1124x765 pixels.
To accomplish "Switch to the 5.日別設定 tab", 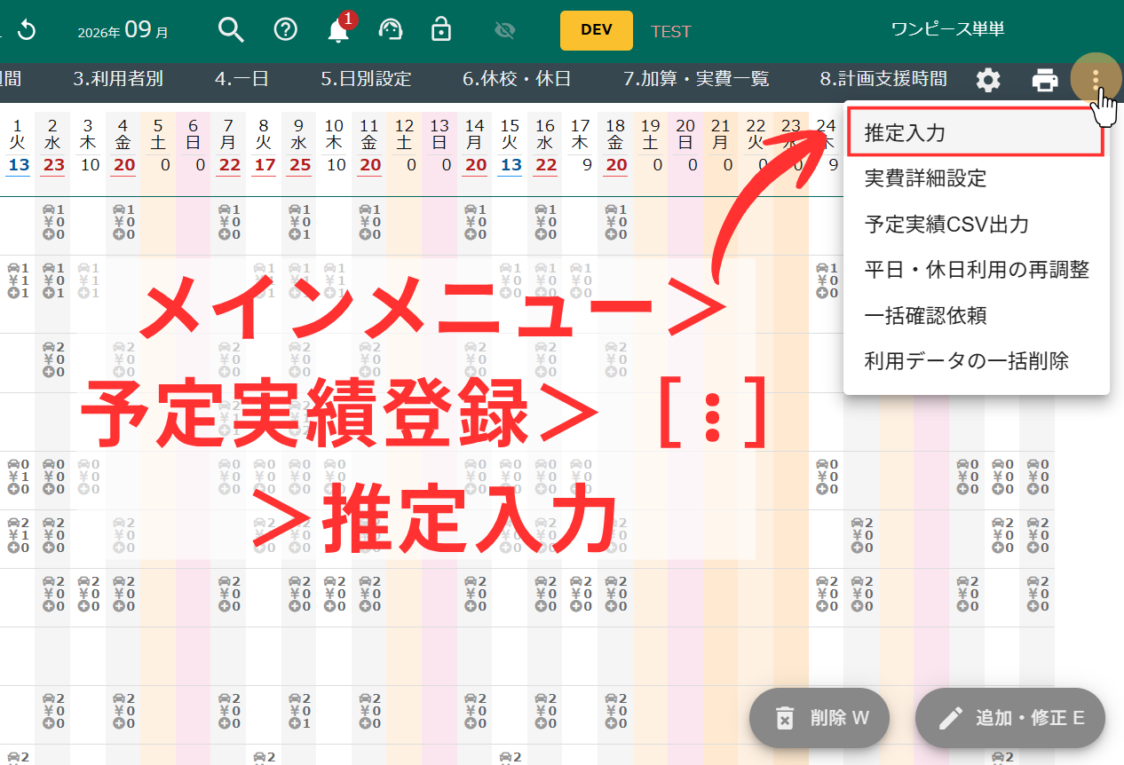I will click(x=366, y=79).
